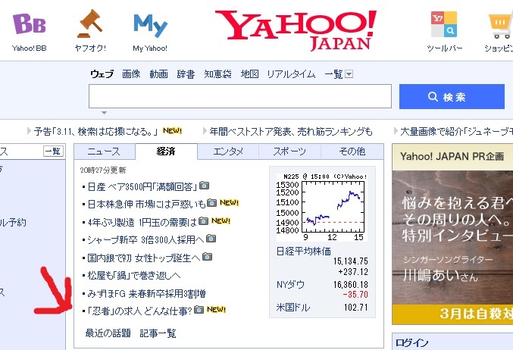Image resolution: width=513 pixels, height=350 pixels.
Task: Select the 地図 search tab
Action: click(249, 74)
